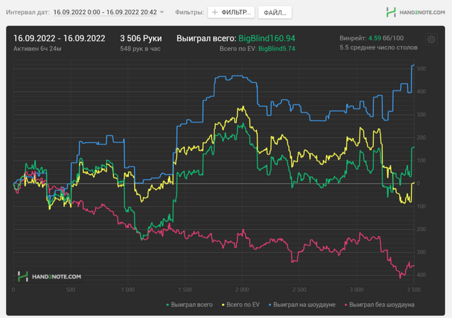Click the total won value BigBlind160.94

coord(267,38)
